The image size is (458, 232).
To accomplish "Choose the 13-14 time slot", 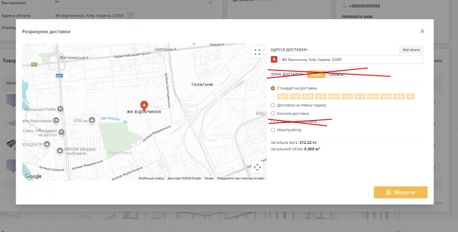I will 321,97.
